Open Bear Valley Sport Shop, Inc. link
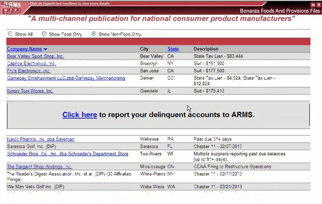The width and height of the screenshot is (322, 204). (35, 56)
